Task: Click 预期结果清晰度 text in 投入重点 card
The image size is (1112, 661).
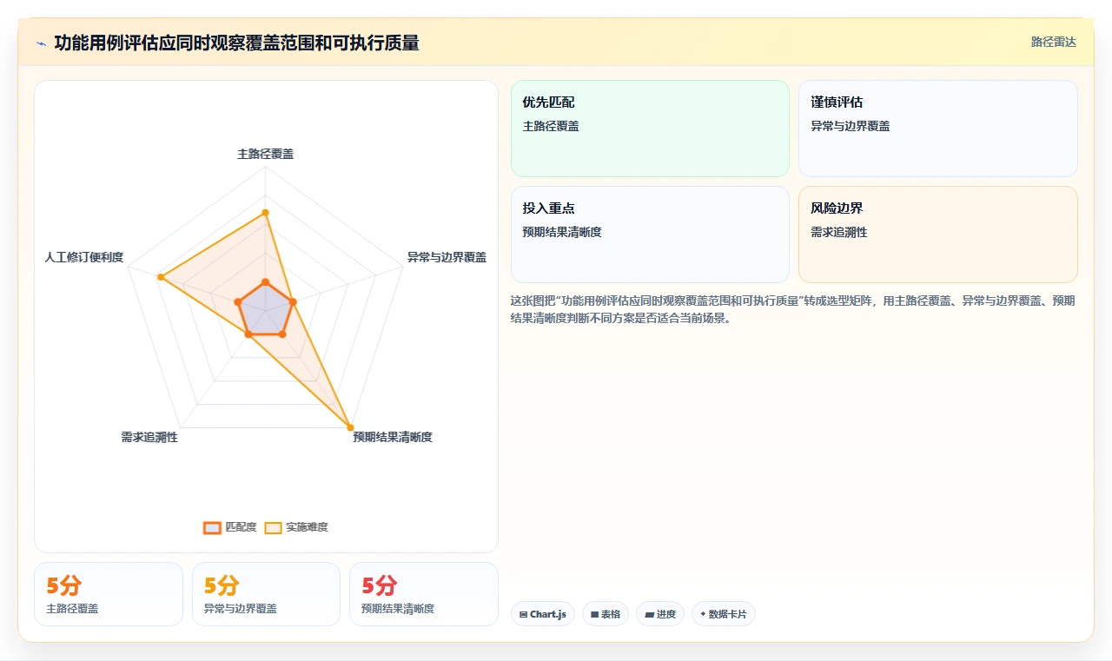Action: pos(562,232)
